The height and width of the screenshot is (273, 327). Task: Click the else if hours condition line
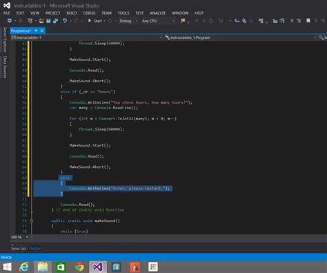(x=88, y=92)
